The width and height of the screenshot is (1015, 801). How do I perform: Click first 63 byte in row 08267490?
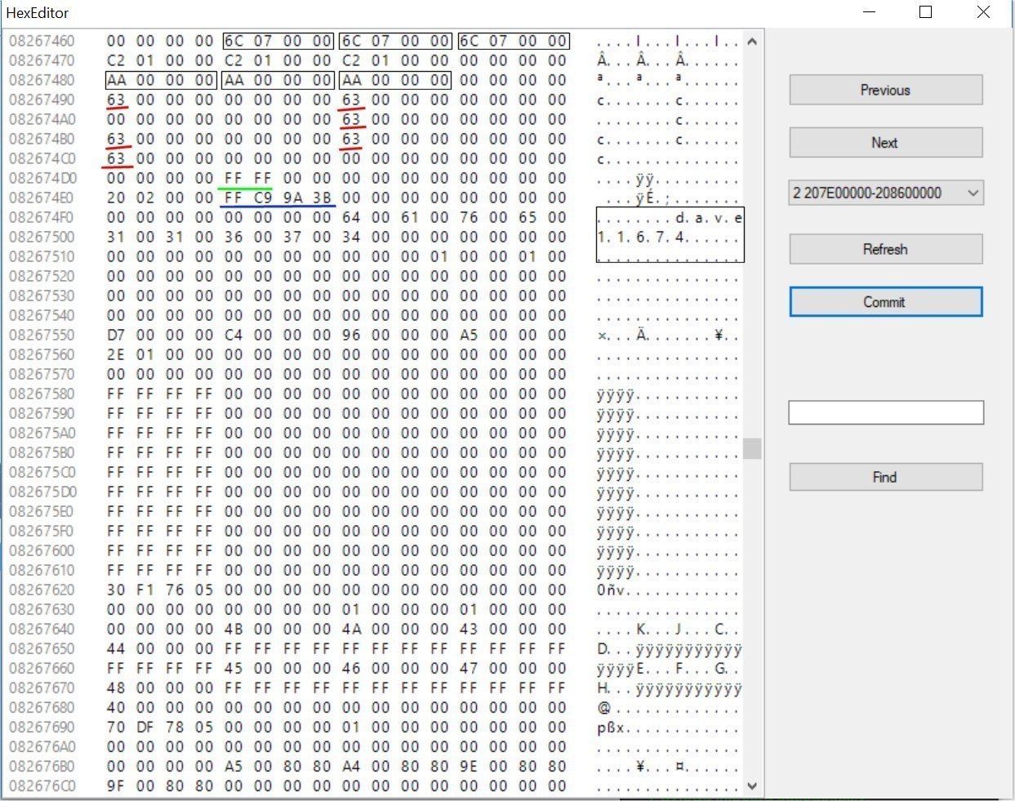[116, 100]
